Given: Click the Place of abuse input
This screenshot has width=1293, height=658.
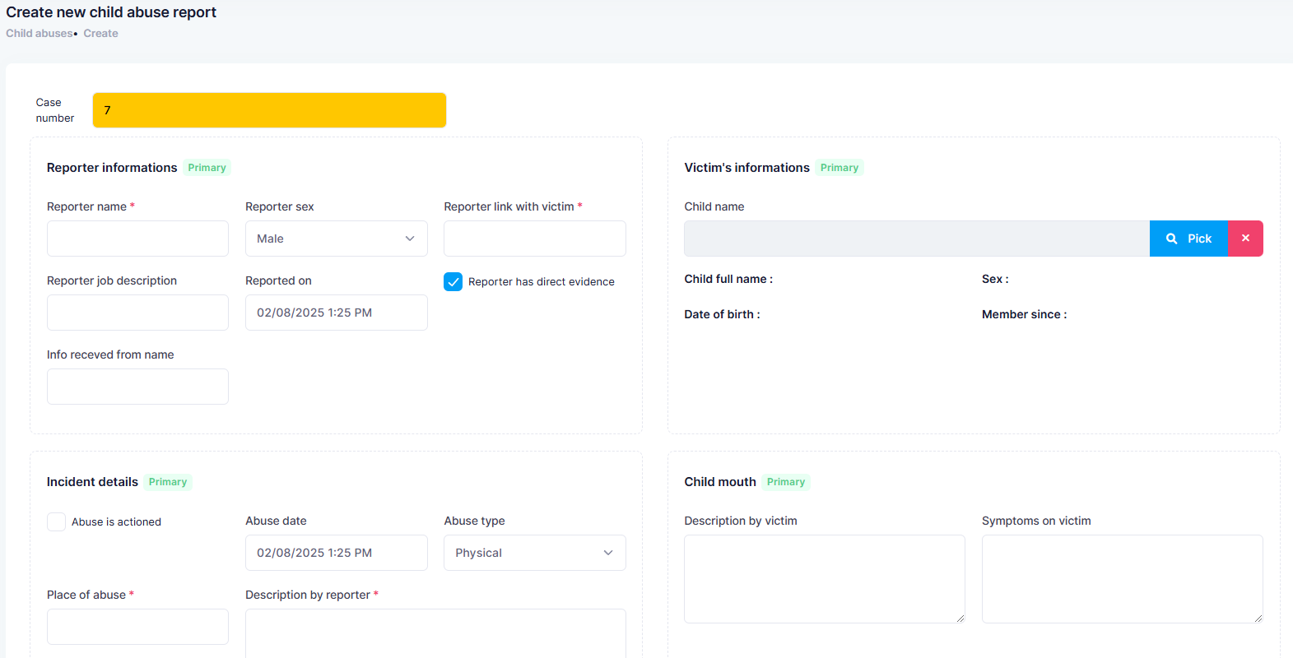Looking at the screenshot, I should click(137, 627).
